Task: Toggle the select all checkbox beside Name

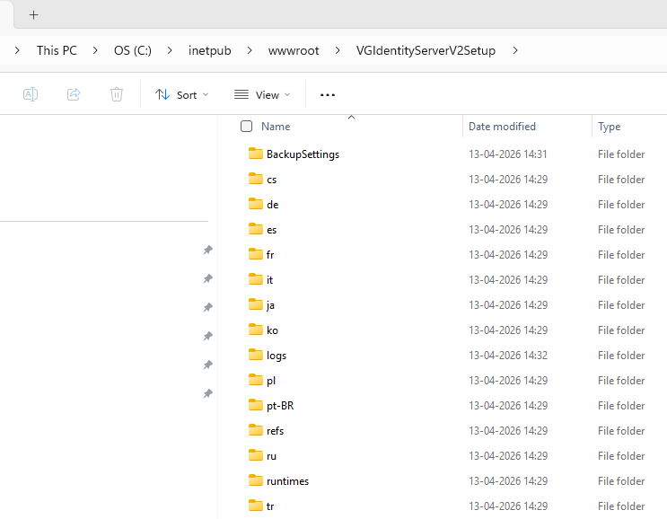Action: [247, 127]
